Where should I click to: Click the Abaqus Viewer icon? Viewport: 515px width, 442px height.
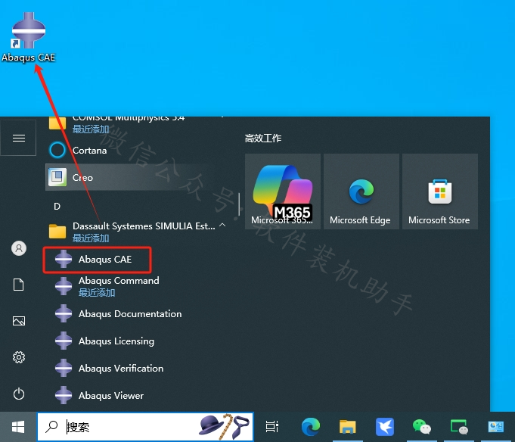tap(64, 395)
